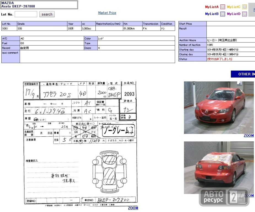Open ZOOM link under front car photo

(249, 136)
